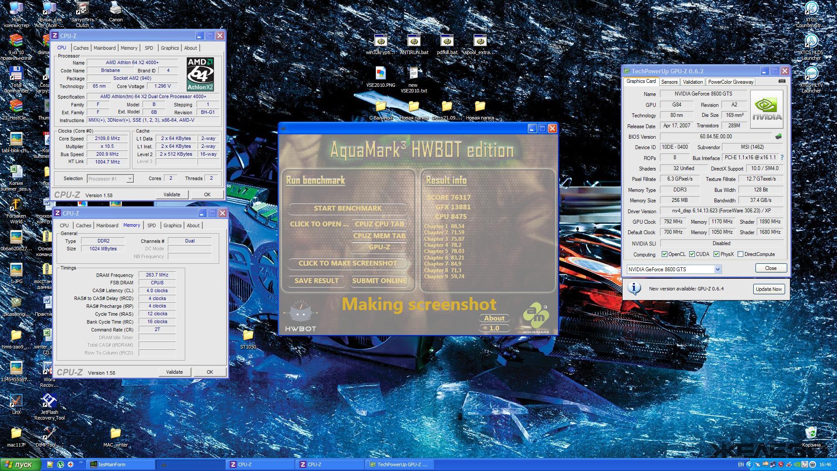Click CLICK TO MAKE SCREENSHOT button
This screenshot has width=837, height=471.
click(347, 263)
